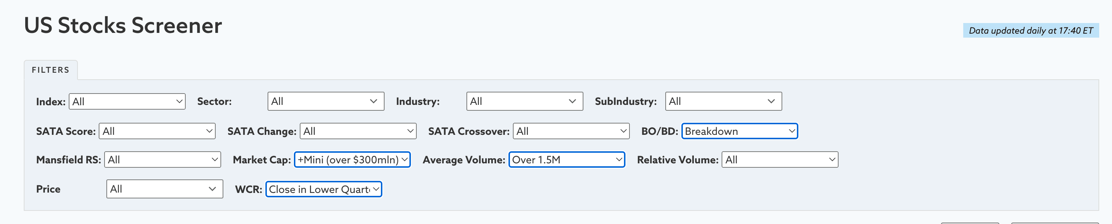Image resolution: width=1112 pixels, height=224 pixels.
Task: Open the Mansfield RS dropdown
Action: tap(163, 160)
